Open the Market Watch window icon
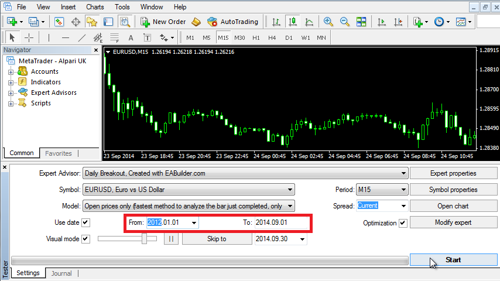This screenshot has height=281, width=500. click(59, 22)
